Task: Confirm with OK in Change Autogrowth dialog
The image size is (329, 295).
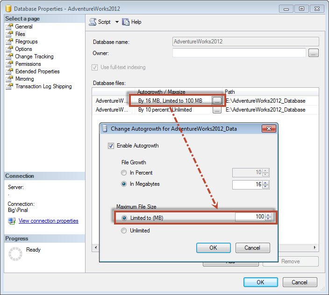Action: pyautogui.click(x=214, y=248)
